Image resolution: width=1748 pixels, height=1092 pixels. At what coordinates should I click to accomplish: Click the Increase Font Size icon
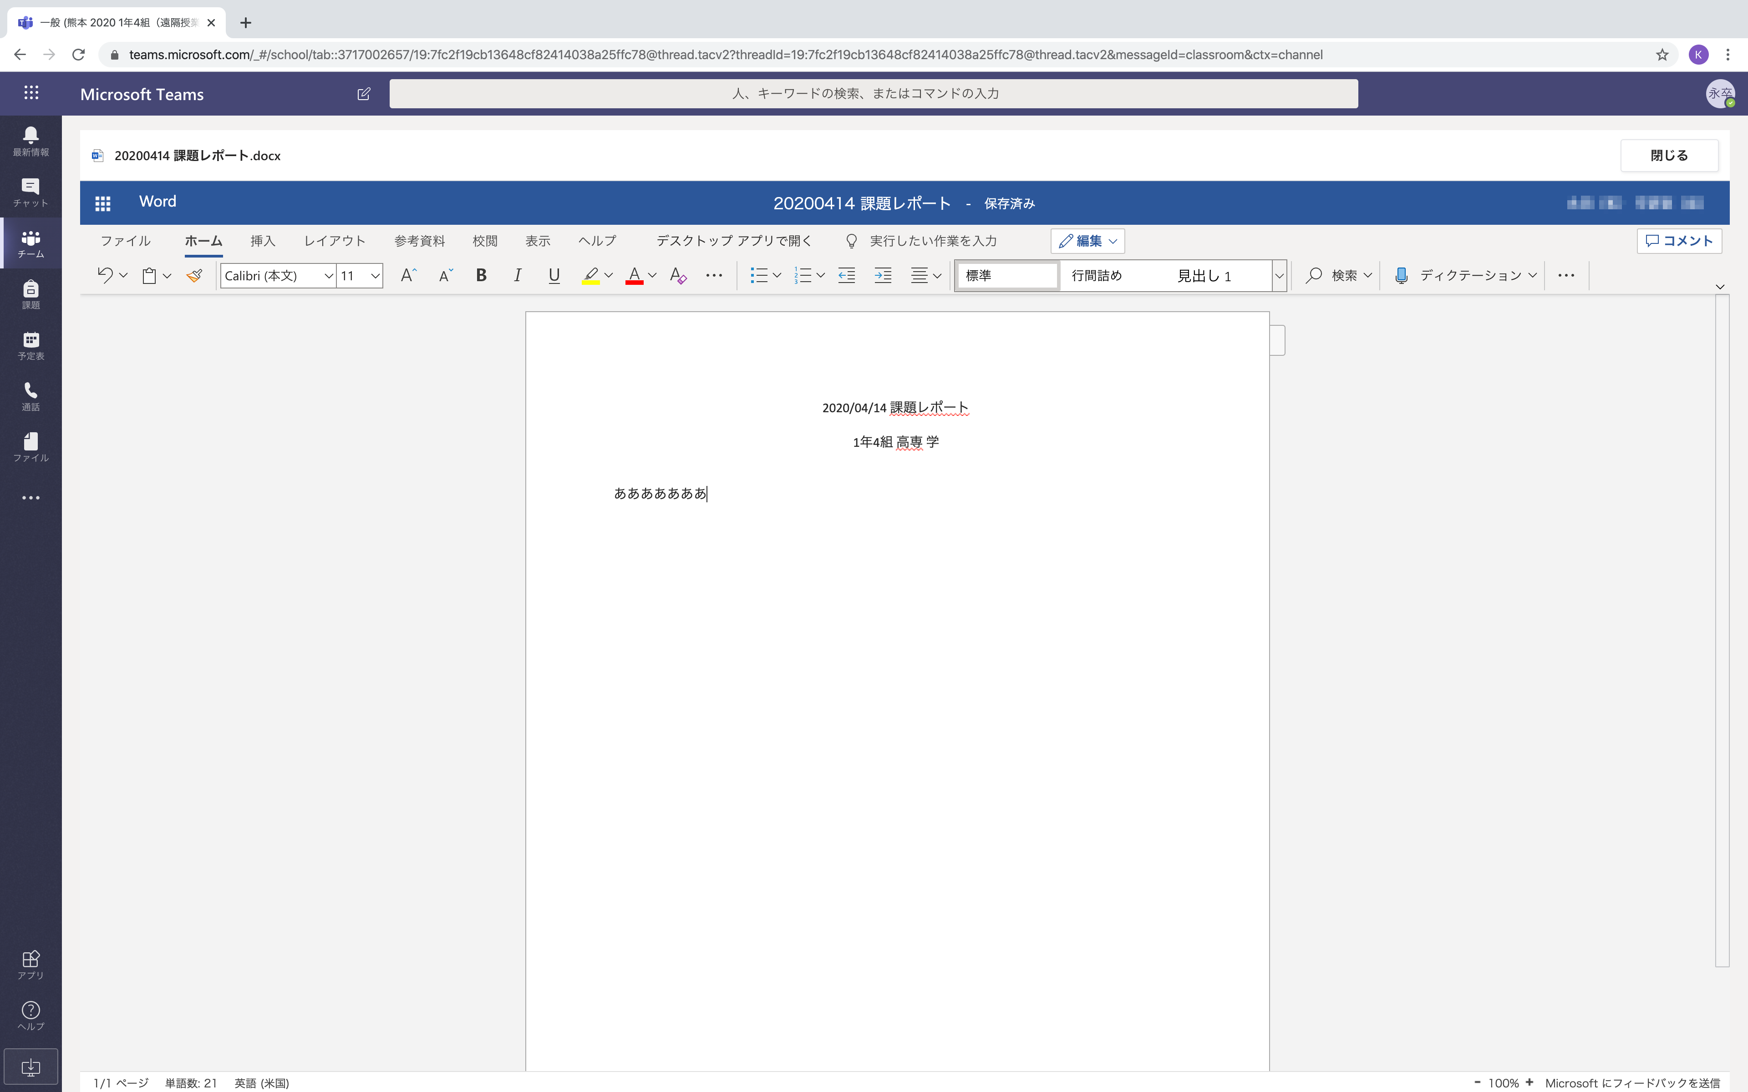(408, 275)
